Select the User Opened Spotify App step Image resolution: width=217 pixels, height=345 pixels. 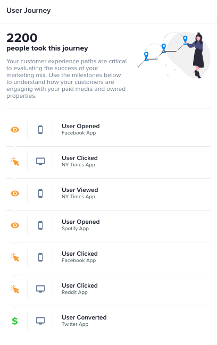108,225
